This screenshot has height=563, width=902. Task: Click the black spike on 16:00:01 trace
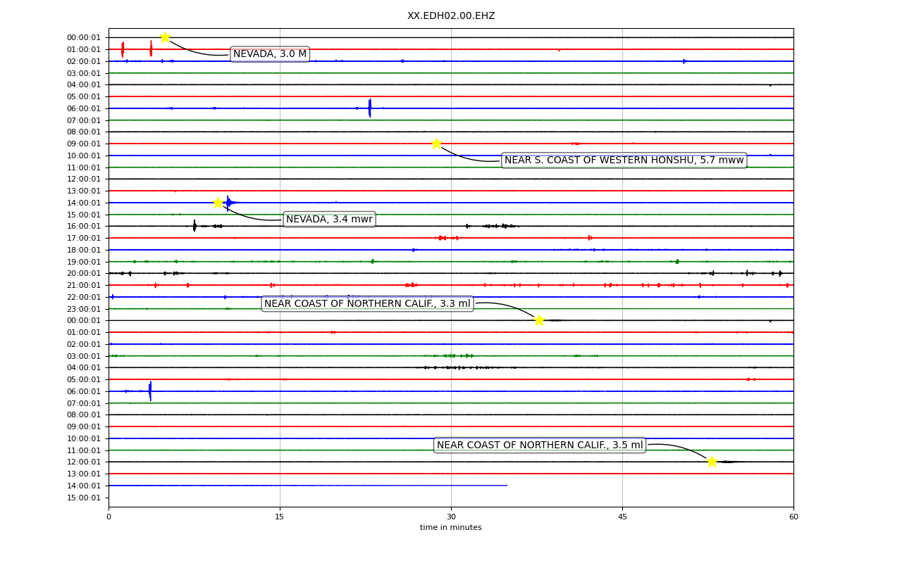[194, 226]
